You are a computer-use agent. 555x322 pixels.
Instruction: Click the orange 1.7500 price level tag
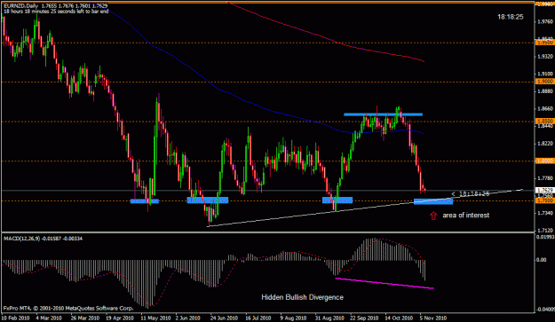click(545, 200)
